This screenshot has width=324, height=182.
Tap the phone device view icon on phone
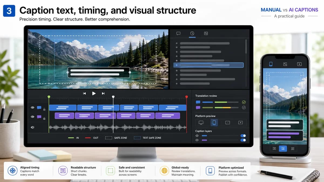coord(271,64)
